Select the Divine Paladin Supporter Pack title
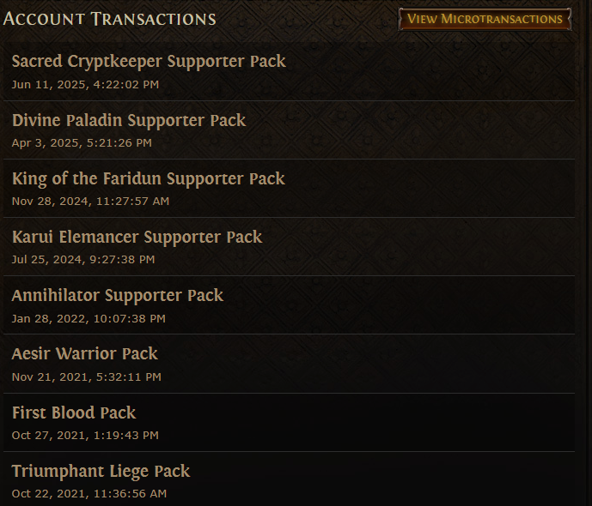Screen dimensions: 592x506 coord(129,120)
